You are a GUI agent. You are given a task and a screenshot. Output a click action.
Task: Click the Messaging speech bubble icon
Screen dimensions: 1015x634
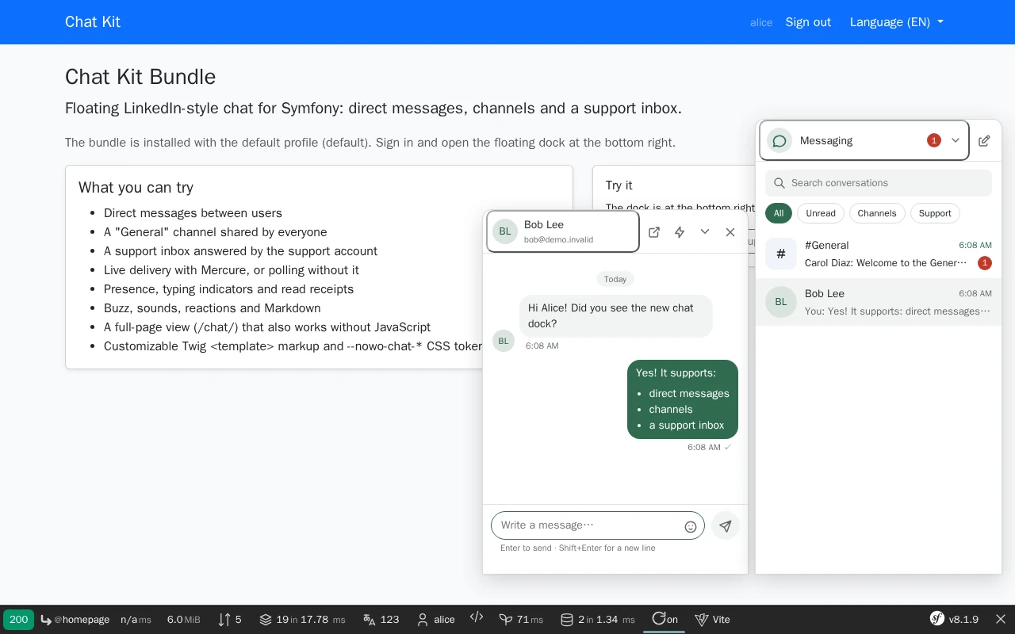coord(779,141)
